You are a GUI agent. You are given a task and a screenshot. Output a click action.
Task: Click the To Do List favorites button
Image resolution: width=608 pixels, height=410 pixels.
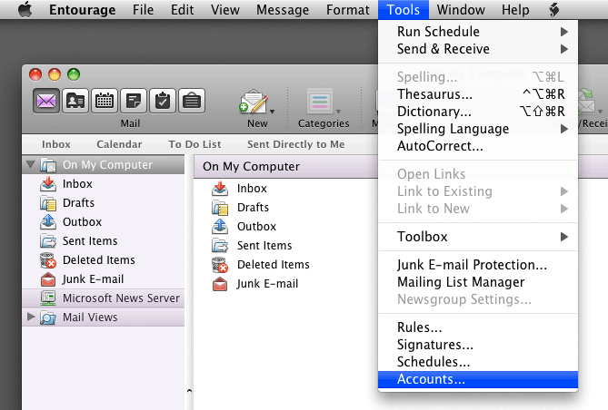tap(194, 144)
